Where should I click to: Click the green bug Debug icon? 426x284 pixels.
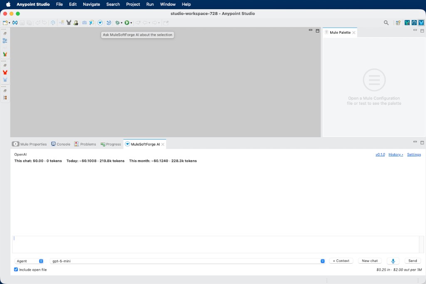pos(117,23)
